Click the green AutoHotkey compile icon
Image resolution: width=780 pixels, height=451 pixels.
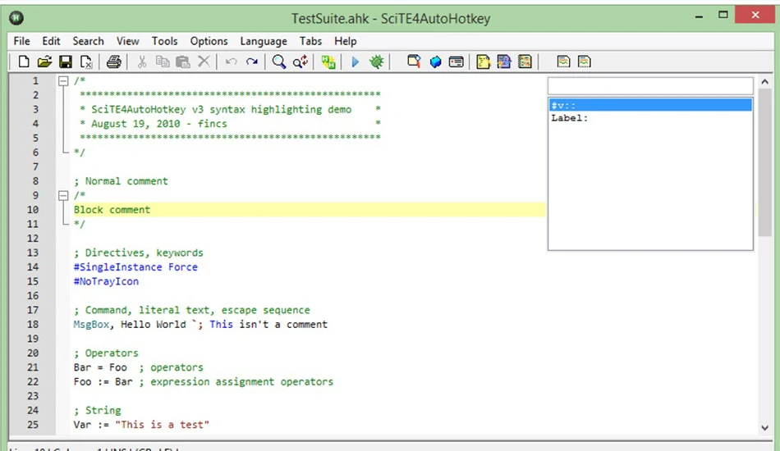[x=328, y=61]
